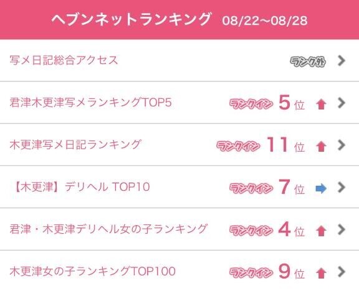Open the chevron for 君津・木更津デリヘル女の子ランキング
The height and width of the screenshot is (291, 359).
click(342, 229)
